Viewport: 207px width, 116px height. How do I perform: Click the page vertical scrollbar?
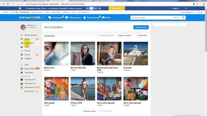(206, 30)
